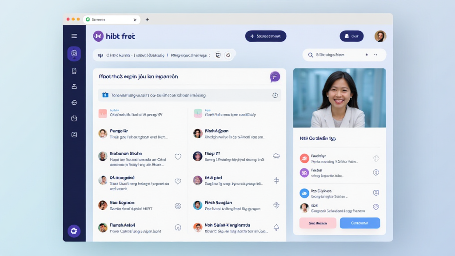This screenshot has width=455, height=256.
Task: Click the gear icon at sidebar bottom
Action: [74, 231]
